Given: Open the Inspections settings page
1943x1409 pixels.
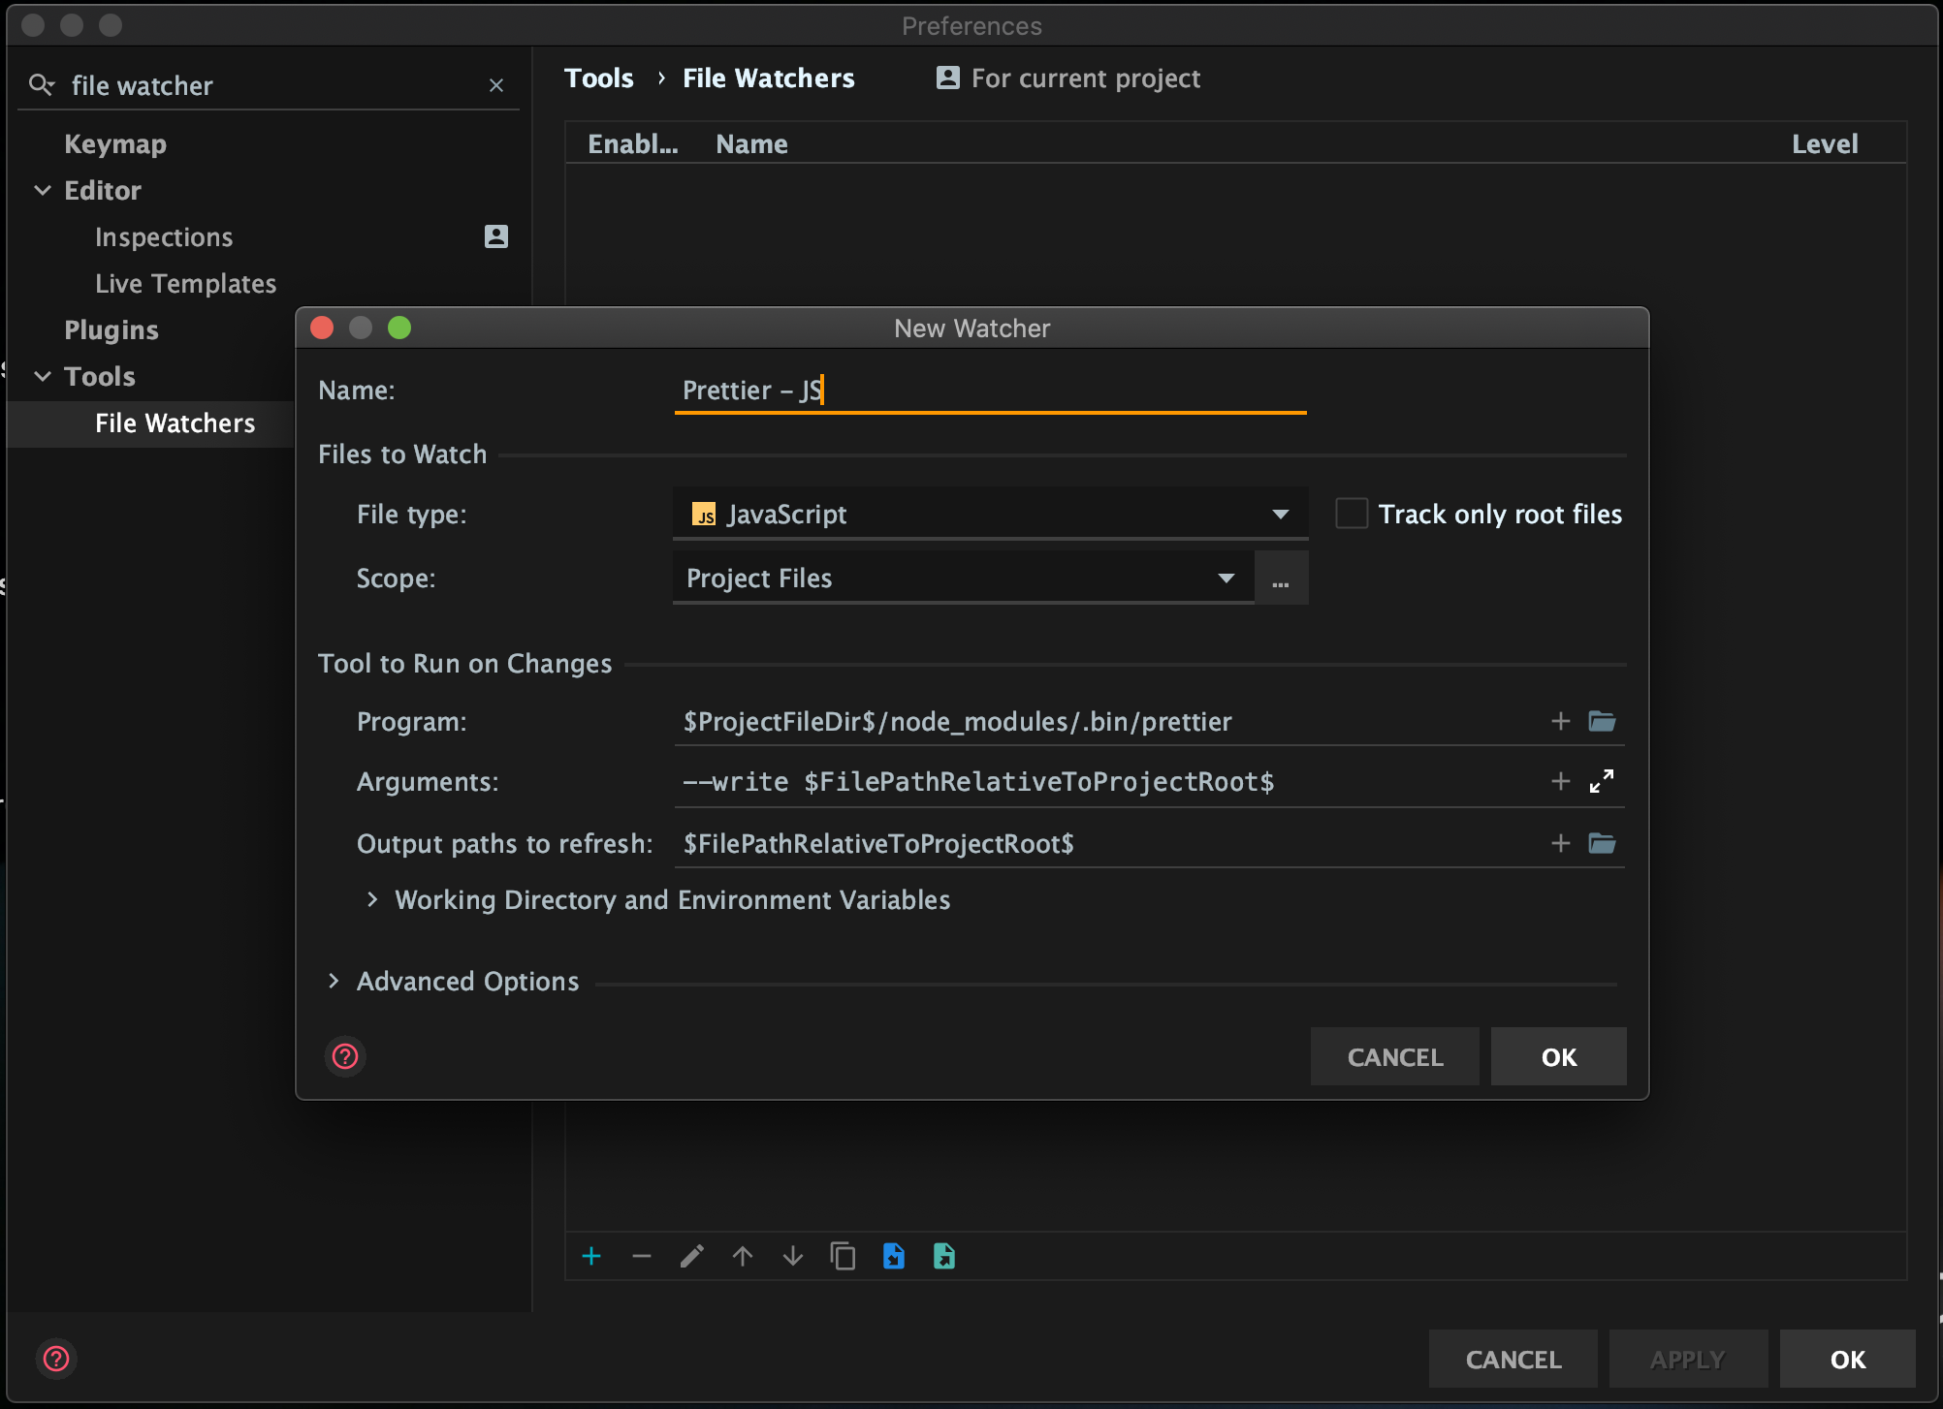Looking at the screenshot, I should click(x=163, y=236).
